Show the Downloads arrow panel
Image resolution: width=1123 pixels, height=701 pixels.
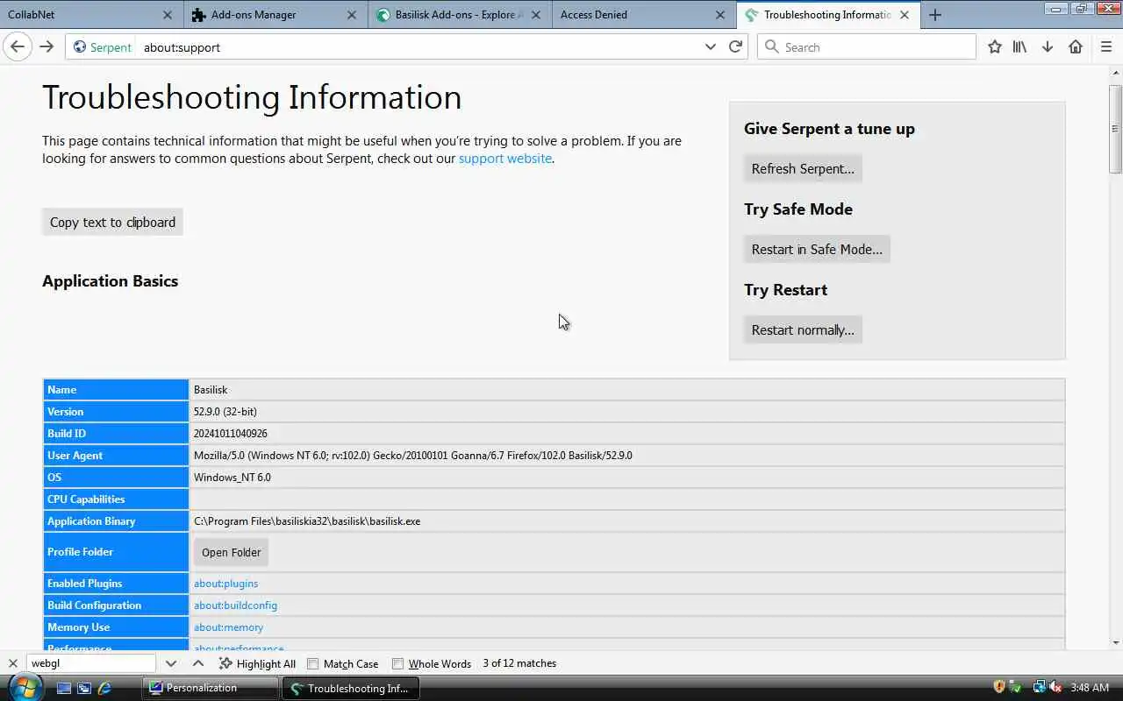(1048, 47)
